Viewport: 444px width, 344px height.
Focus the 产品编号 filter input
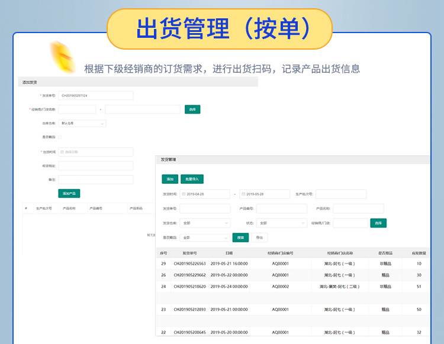(x=281, y=209)
